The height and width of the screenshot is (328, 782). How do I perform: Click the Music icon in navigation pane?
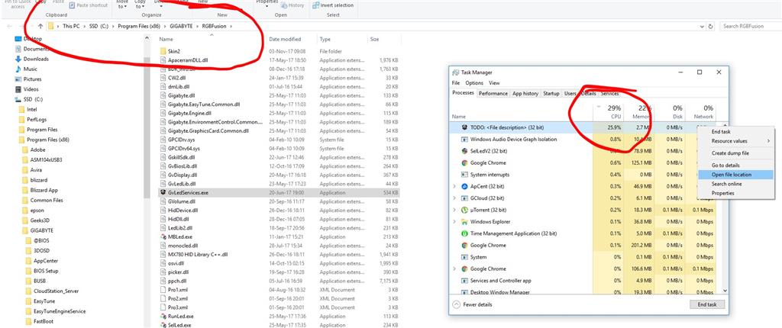point(18,69)
